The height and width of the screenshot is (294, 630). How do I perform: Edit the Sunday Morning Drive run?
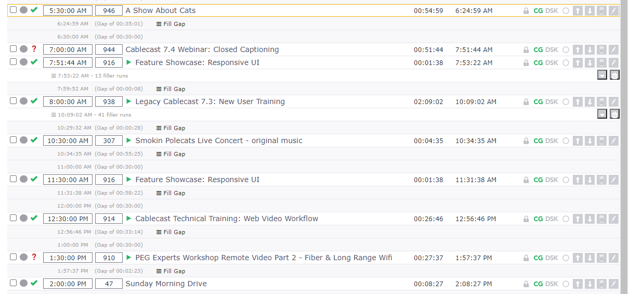point(613,284)
